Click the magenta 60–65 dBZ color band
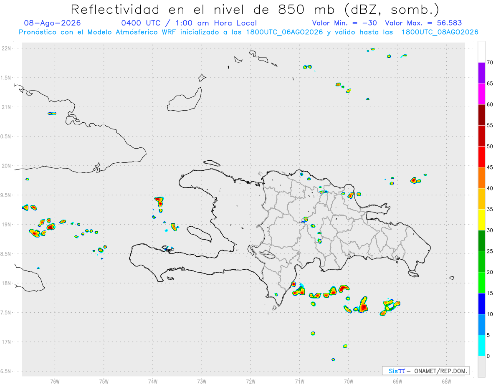501x387 pixels. [x=481, y=94]
